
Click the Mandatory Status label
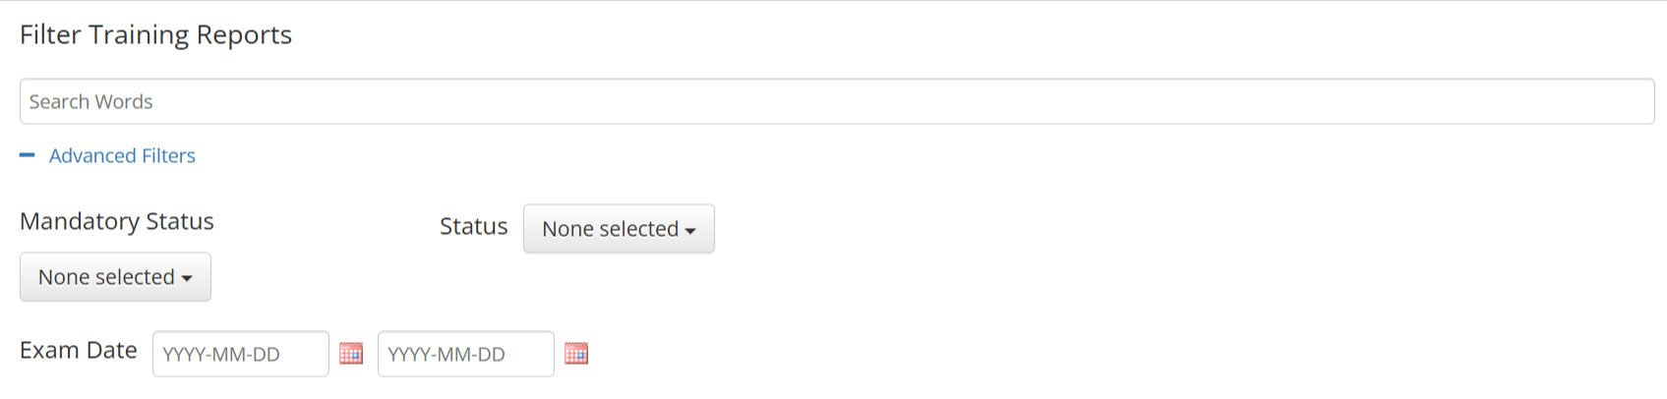(117, 221)
